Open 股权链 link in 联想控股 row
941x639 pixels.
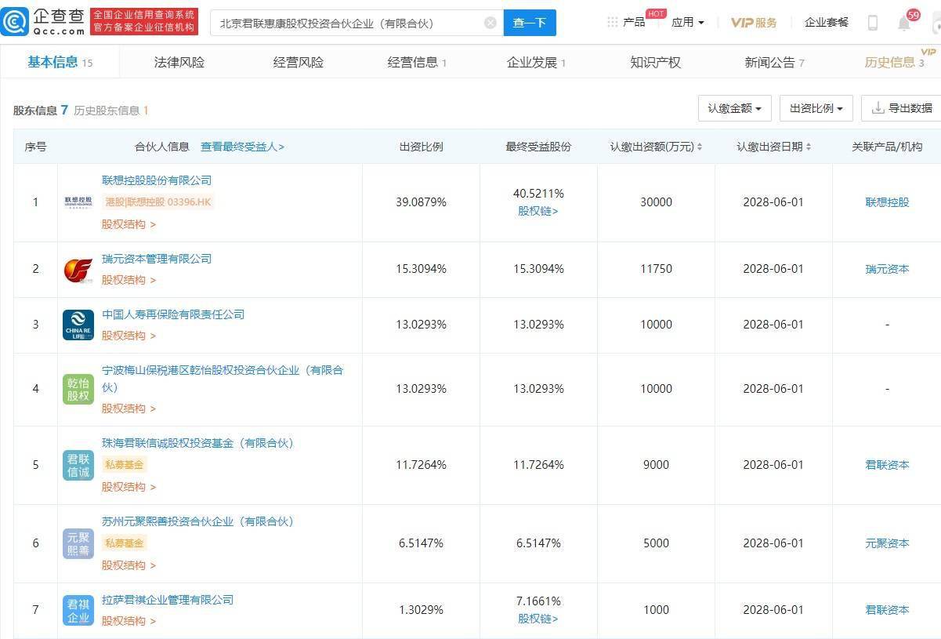[x=538, y=211]
